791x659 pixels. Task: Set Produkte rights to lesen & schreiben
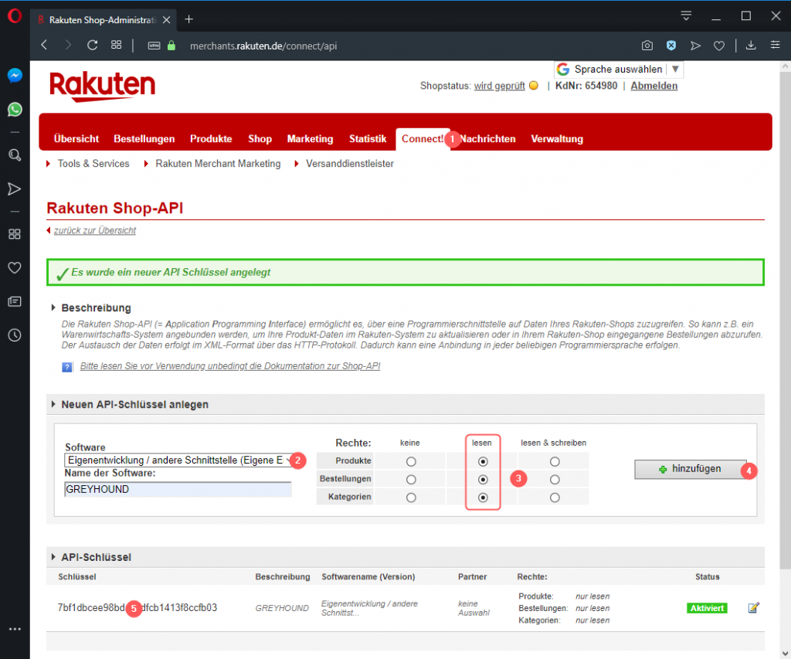555,462
